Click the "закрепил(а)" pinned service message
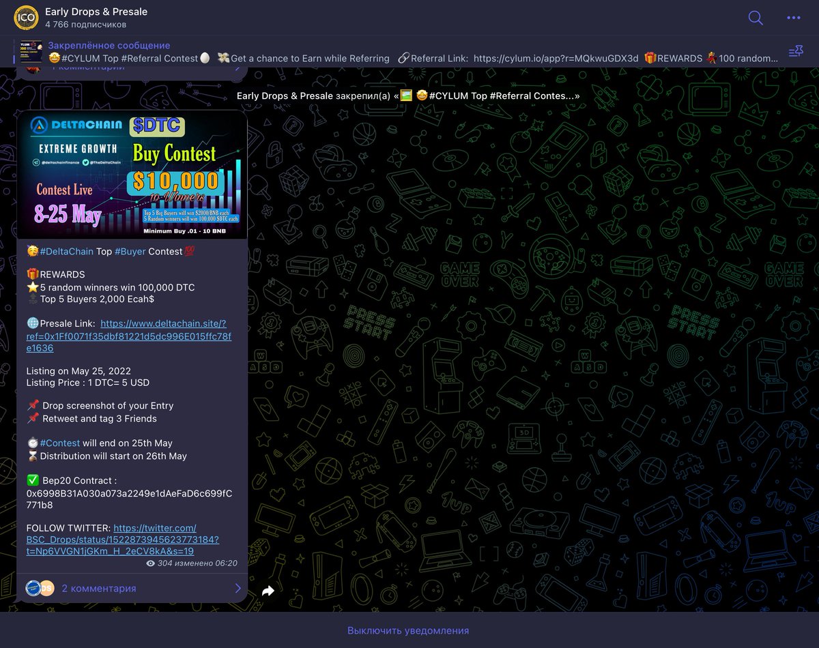Screen dimensions: 819x648 tap(408, 95)
